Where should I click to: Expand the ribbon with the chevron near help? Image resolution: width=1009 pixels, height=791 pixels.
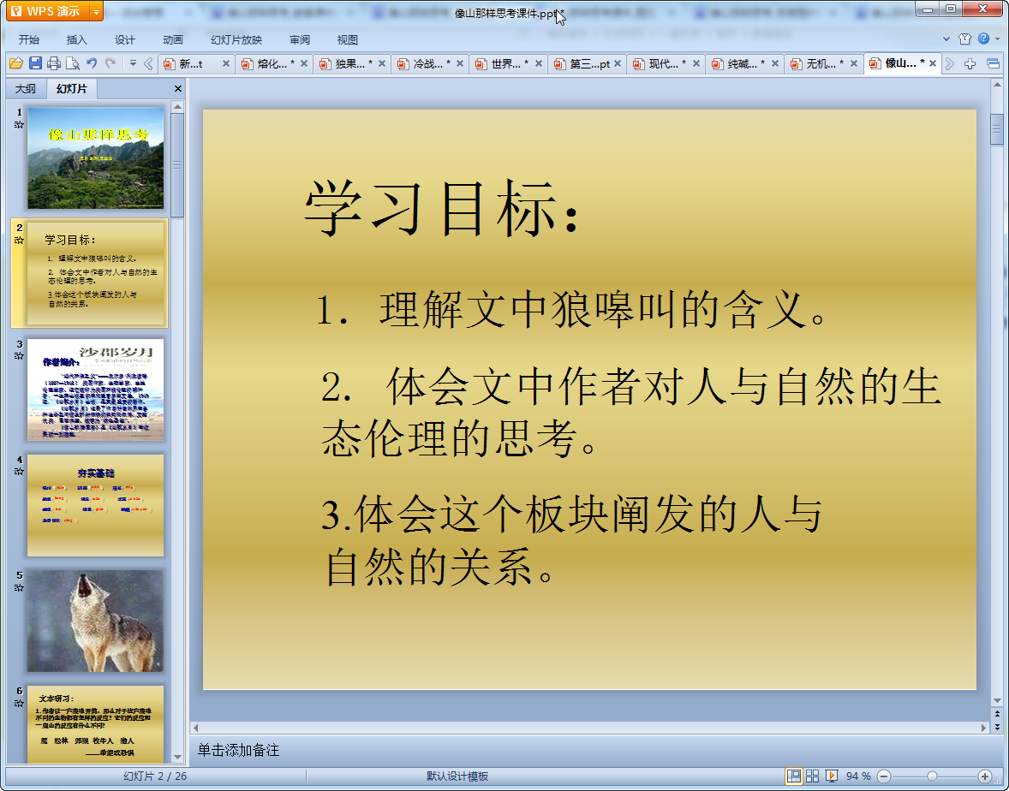tap(946, 39)
